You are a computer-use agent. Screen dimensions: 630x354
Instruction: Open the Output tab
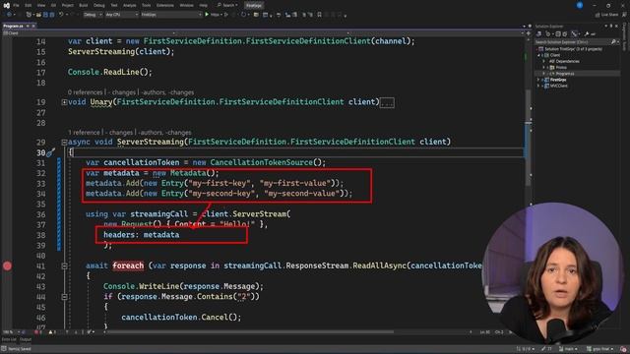click(x=26, y=339)
